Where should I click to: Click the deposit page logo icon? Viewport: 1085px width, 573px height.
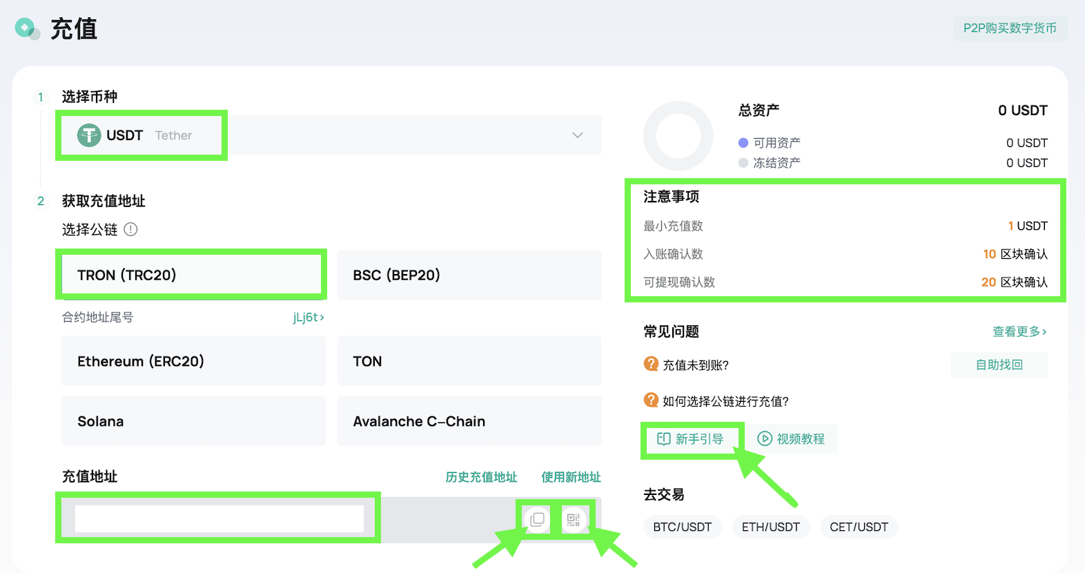(28, 28)
